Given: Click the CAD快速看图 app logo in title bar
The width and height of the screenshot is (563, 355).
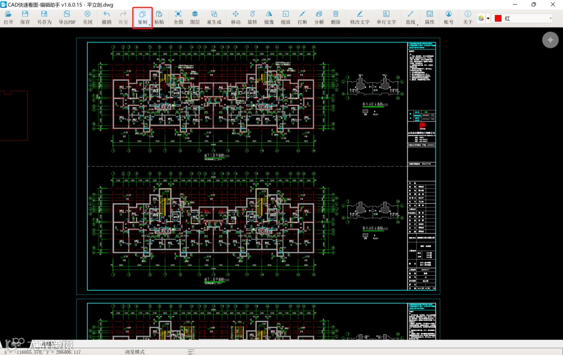Looking at the screenshot, I should pyautogui.click(x=4, y=4).
